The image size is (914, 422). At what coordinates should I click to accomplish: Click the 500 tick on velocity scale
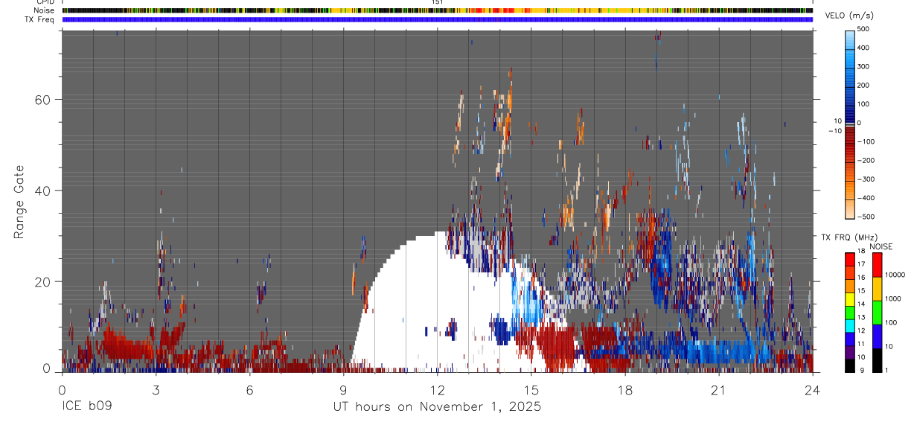(865, 29)
